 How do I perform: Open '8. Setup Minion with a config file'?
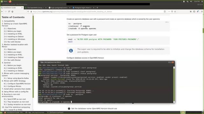pyautogui.click(x=15, y=92)
